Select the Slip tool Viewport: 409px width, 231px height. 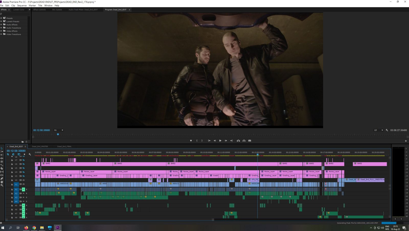point(2,172)
